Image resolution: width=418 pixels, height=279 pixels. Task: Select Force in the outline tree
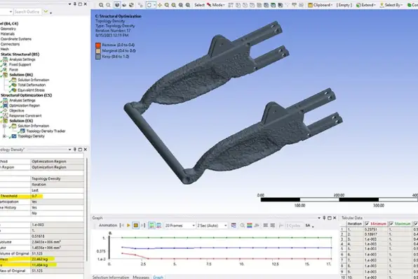click(13, 70)
